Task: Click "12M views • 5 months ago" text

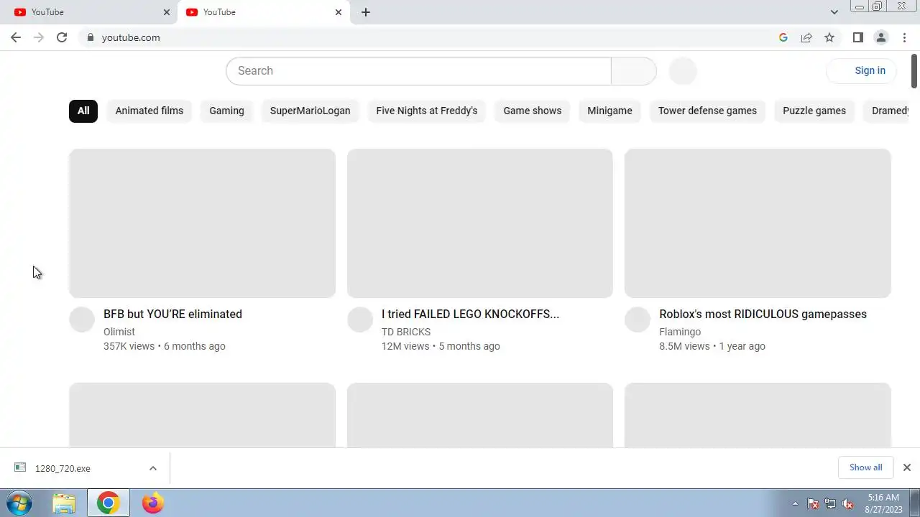Action: 441,346
